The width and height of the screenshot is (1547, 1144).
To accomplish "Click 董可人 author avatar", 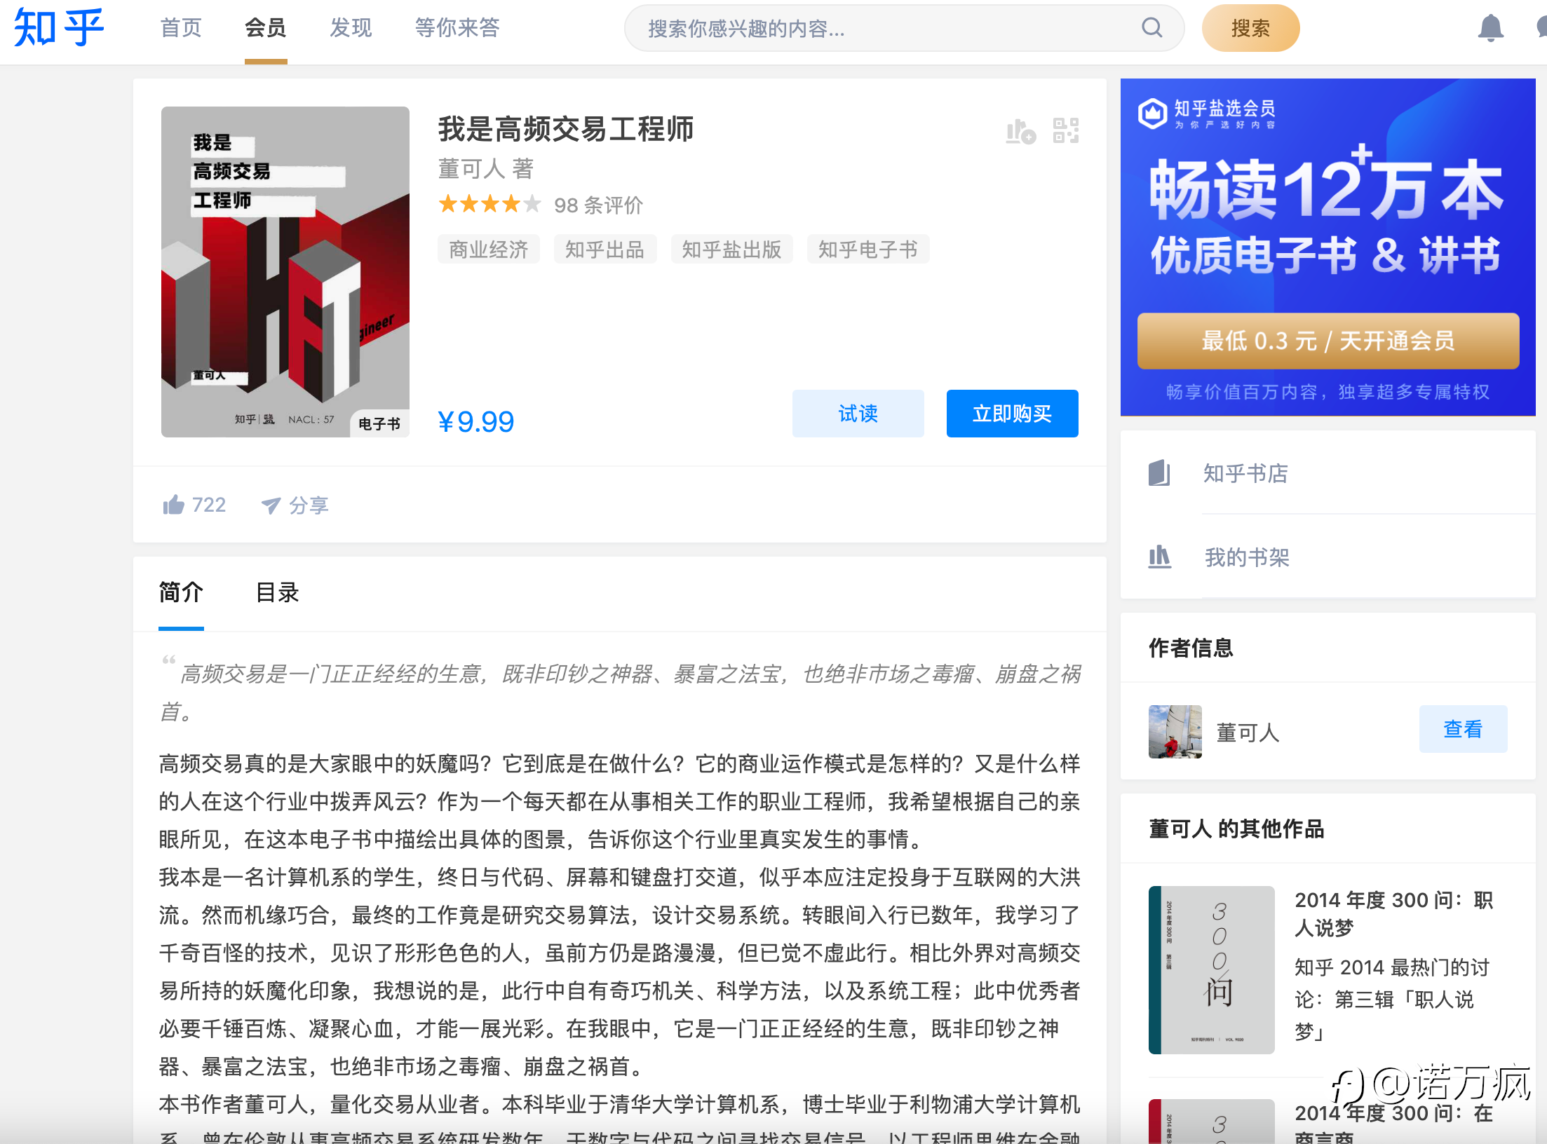I will coord(1175,732).
